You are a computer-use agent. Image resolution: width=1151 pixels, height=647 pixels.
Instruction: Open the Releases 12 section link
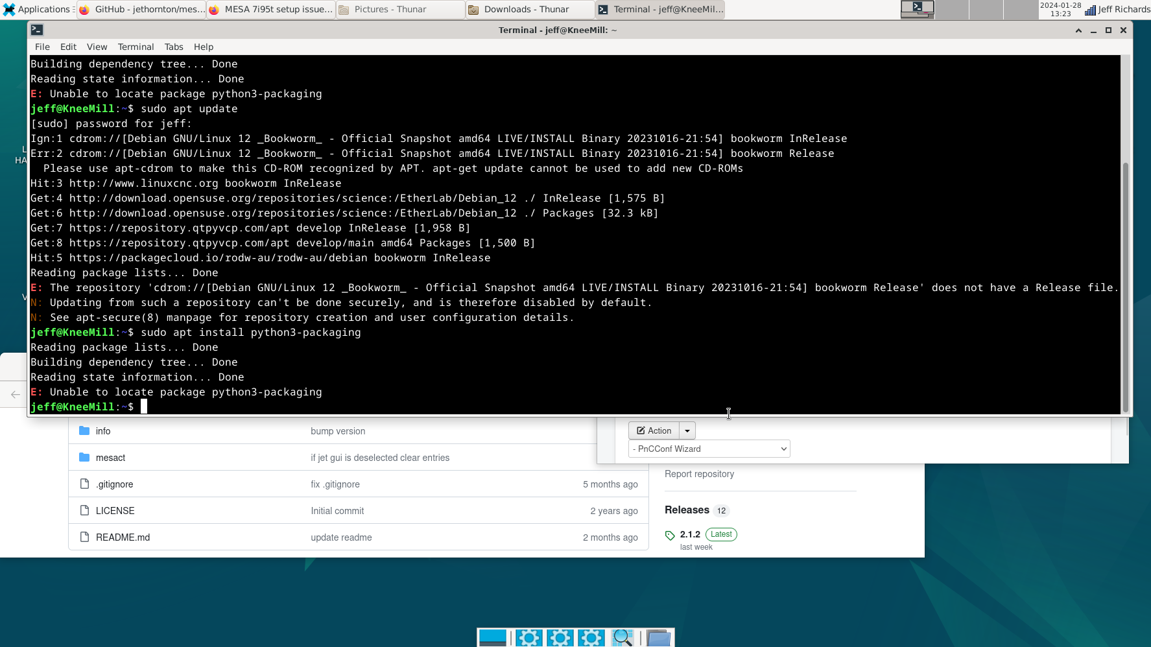(x=697, y=510)
